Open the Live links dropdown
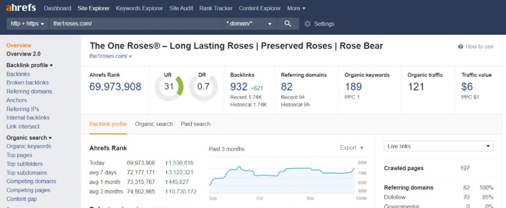Viewport: 506px width, 208px height. click(438, 146)
